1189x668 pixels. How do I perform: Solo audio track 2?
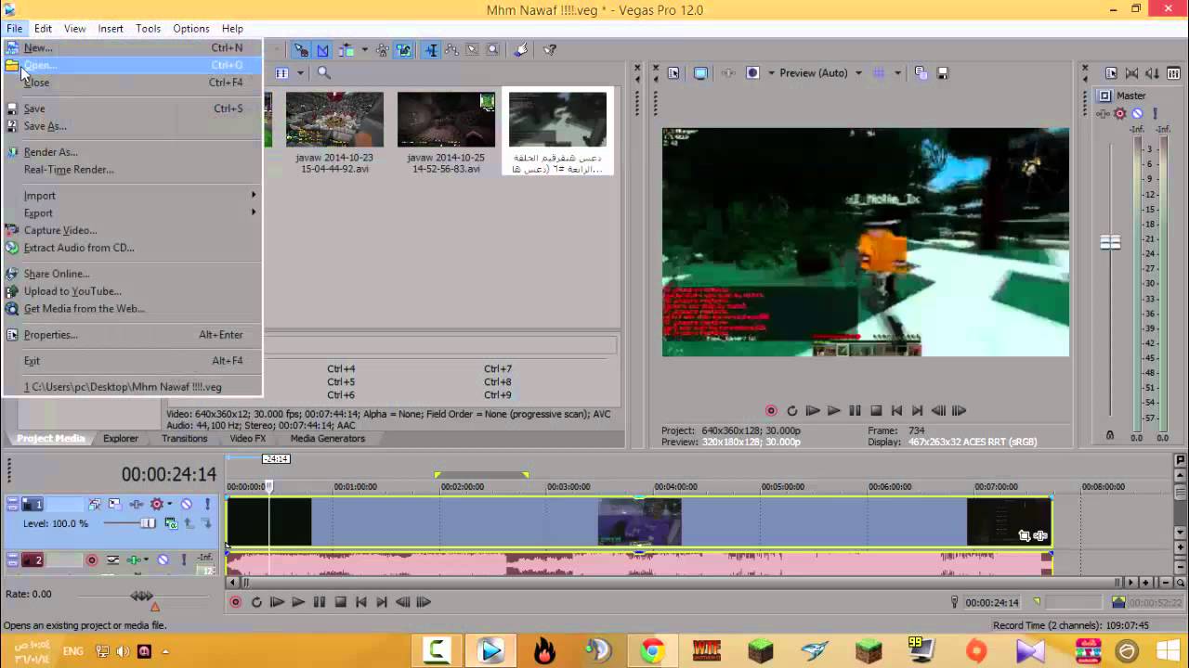(183, 559)
